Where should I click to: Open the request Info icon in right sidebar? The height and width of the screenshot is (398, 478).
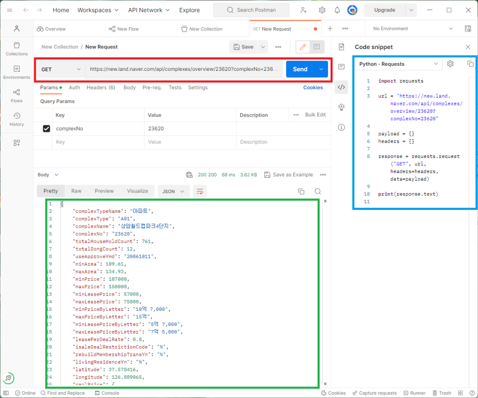click(341, 127)
